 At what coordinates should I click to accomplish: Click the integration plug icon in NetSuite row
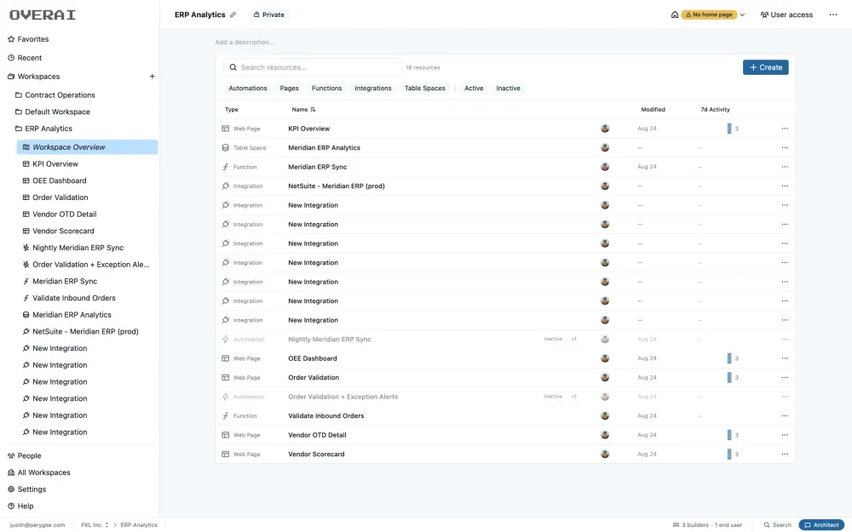(x=226, y=186)
